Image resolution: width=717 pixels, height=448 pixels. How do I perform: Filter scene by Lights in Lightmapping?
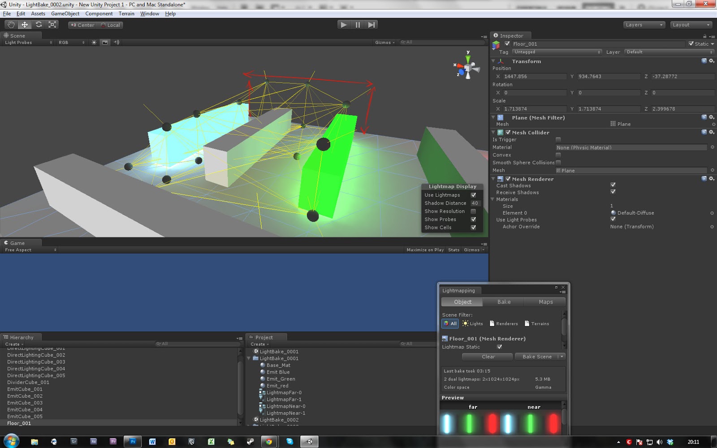[x=473, y=323]
